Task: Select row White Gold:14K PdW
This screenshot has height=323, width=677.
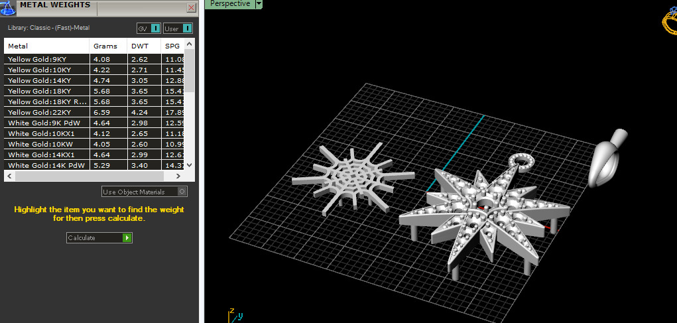Action: 94,165
